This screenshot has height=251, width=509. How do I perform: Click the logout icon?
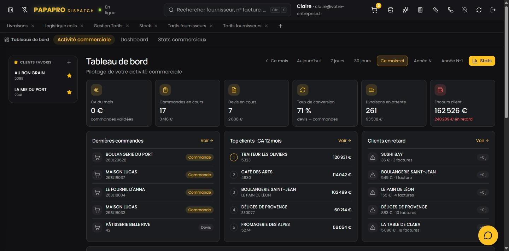click(x=493, y=10)
